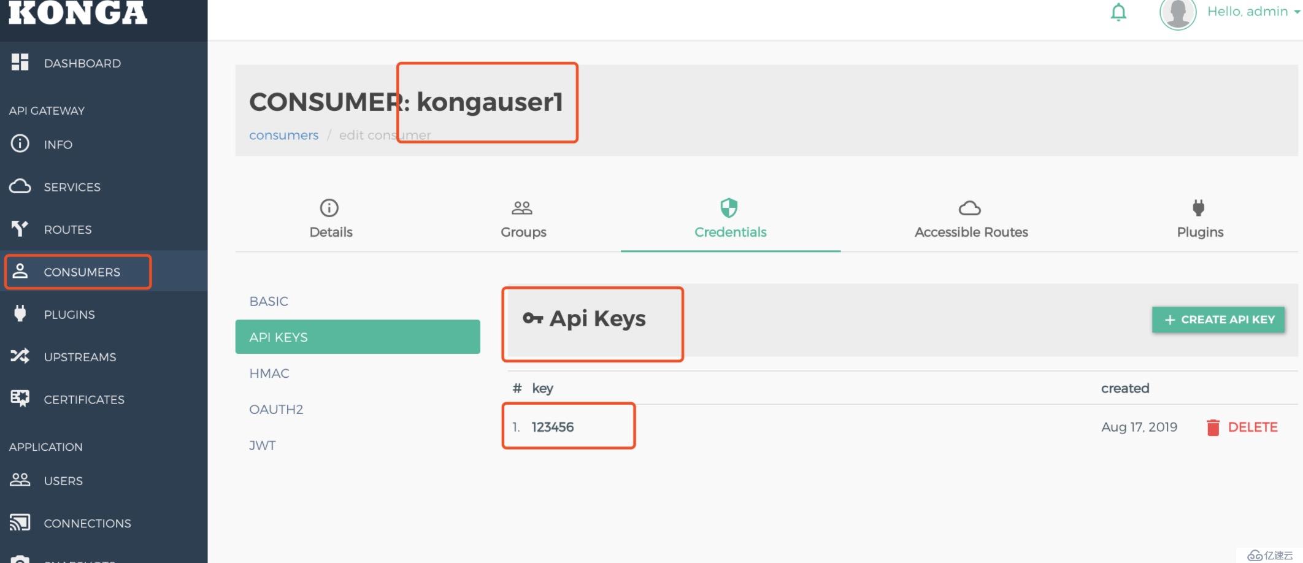Click the Accessible Routes cloud icon
Image resolution: width=1303 pixels, height=563 pixels.
click(970, 209)
